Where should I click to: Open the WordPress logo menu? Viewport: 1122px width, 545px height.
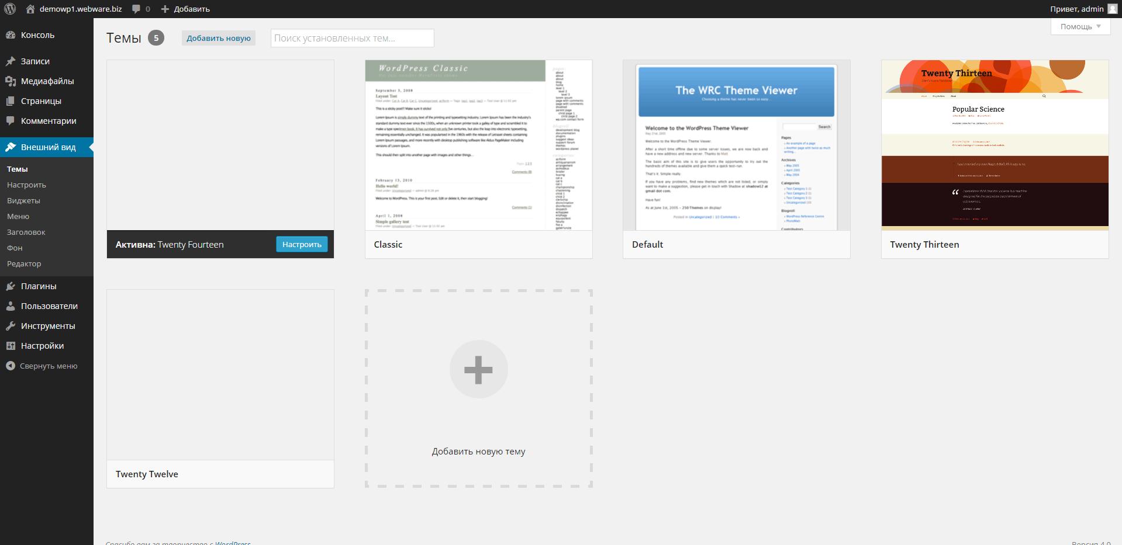[10, 9]
